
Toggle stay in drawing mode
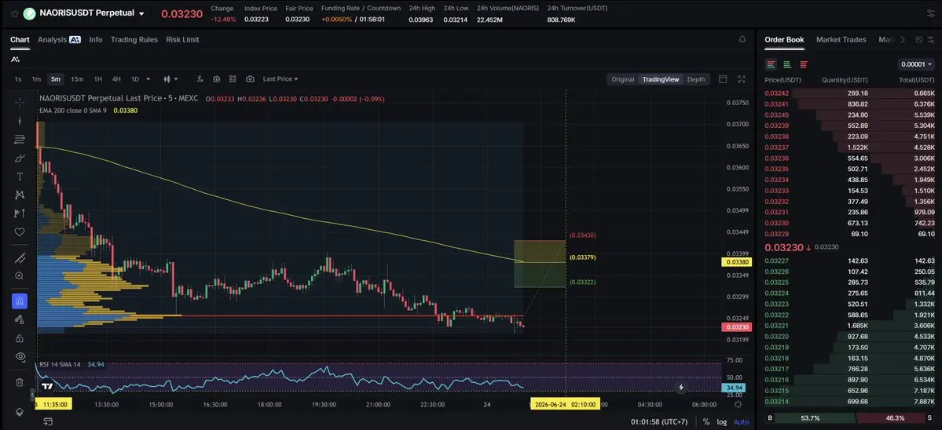tap(19, 319)
